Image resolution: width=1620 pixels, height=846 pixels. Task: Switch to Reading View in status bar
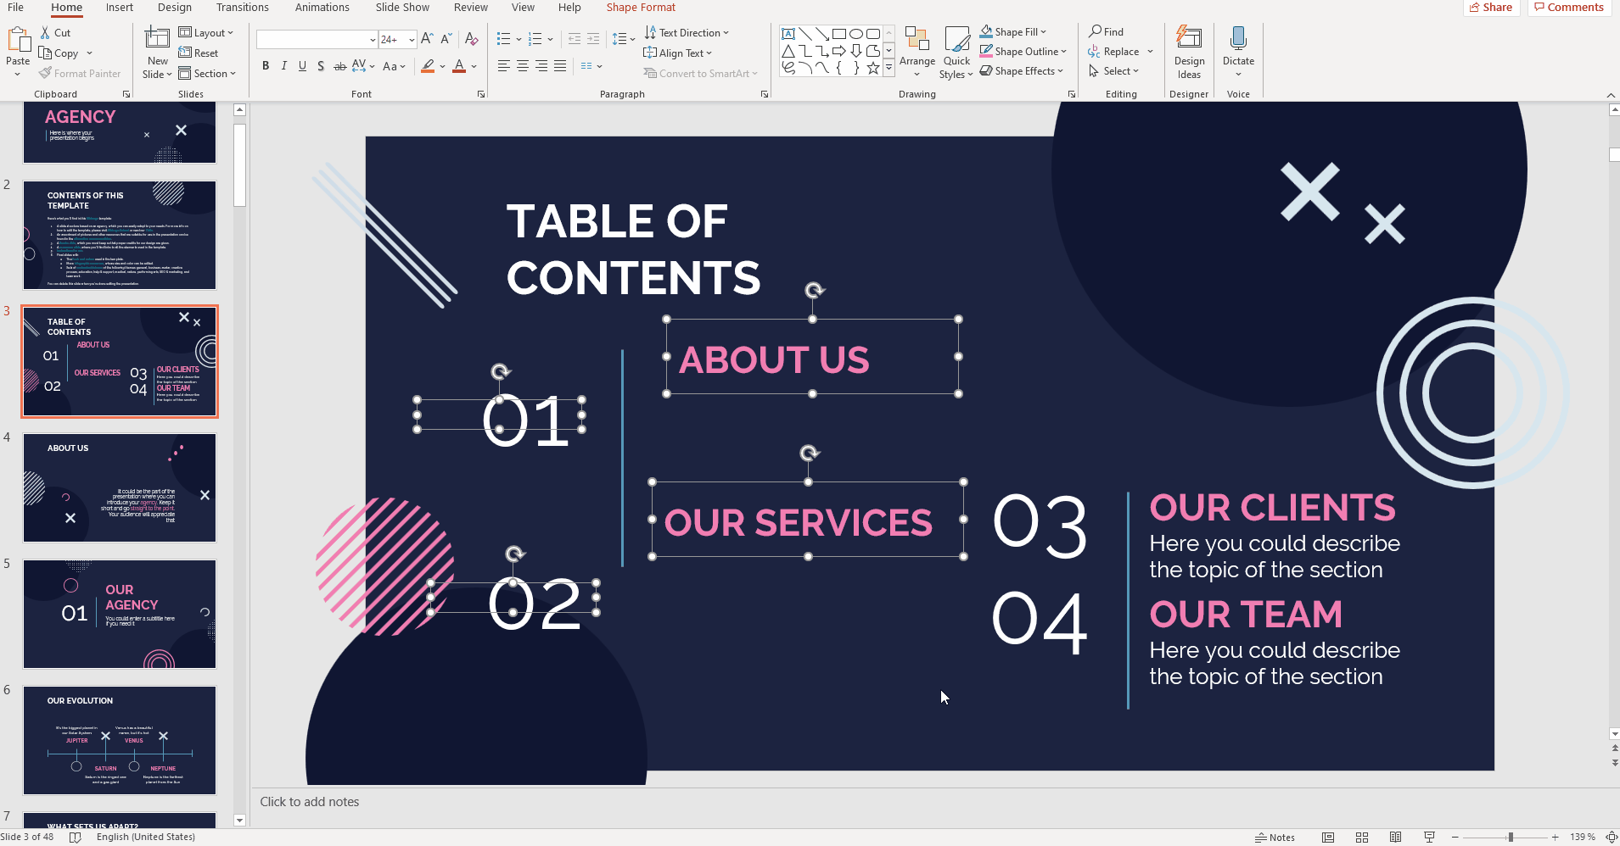pyautogui.click(x=1395, y=837)
